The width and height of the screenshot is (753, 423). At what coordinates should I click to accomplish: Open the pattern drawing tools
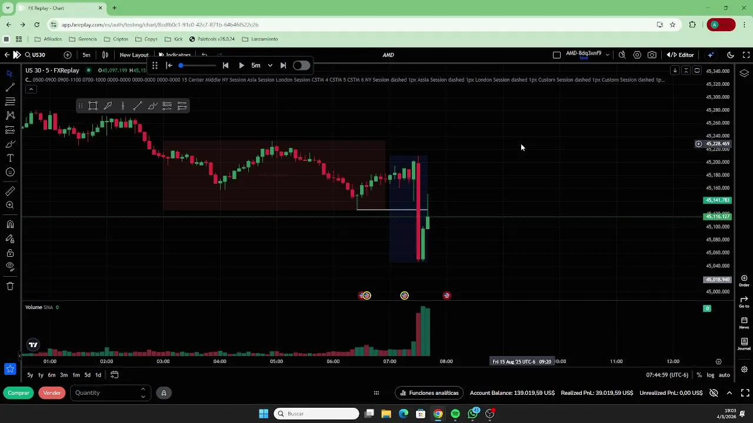[x=9, y=116]
